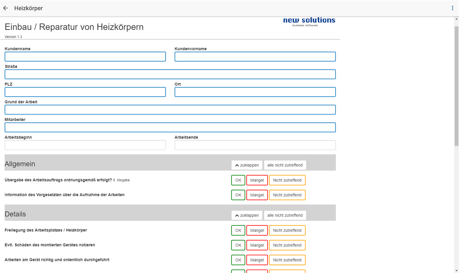Select OK for Evtl. Schäden notieren

(x=238, y=245)
